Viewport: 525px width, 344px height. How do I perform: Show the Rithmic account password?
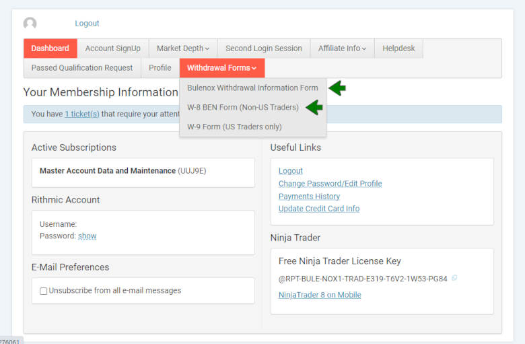pyautogui.click(x=87, y=236)
